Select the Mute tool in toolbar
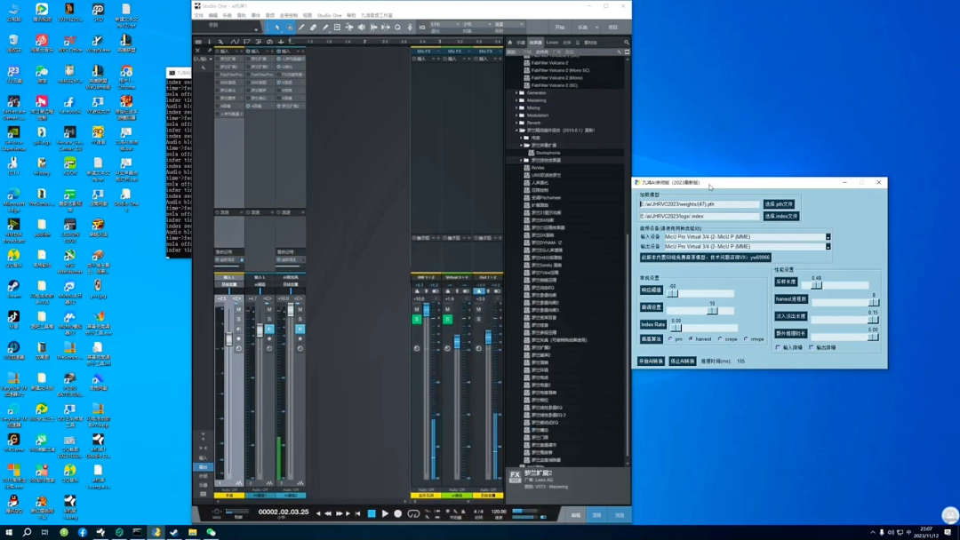Screen dimensions: 960x540 pos(337,27)
